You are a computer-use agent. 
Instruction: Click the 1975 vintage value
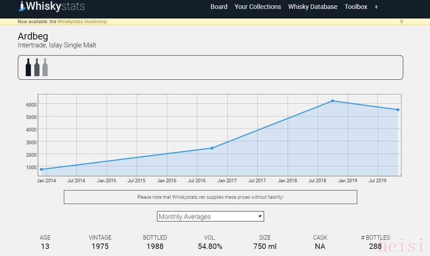coord(100,246)
